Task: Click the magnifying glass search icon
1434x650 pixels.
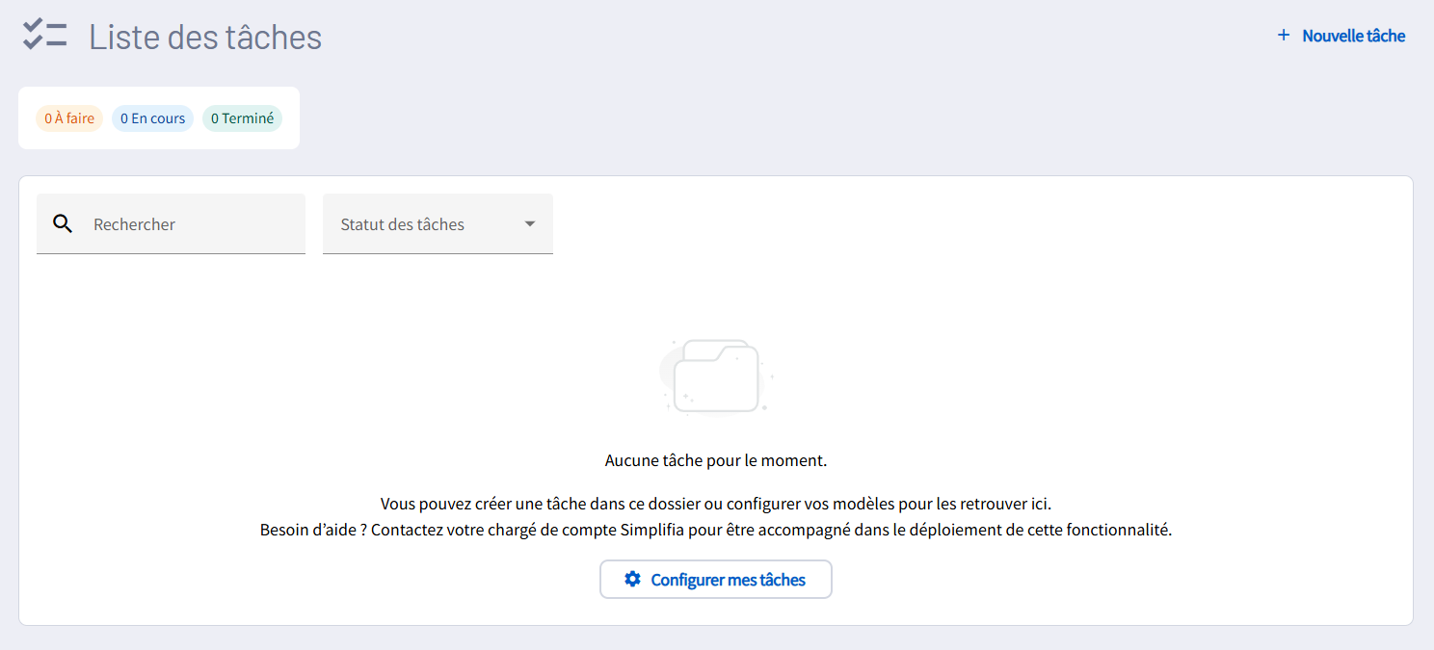Action: [x=63, y=224]
